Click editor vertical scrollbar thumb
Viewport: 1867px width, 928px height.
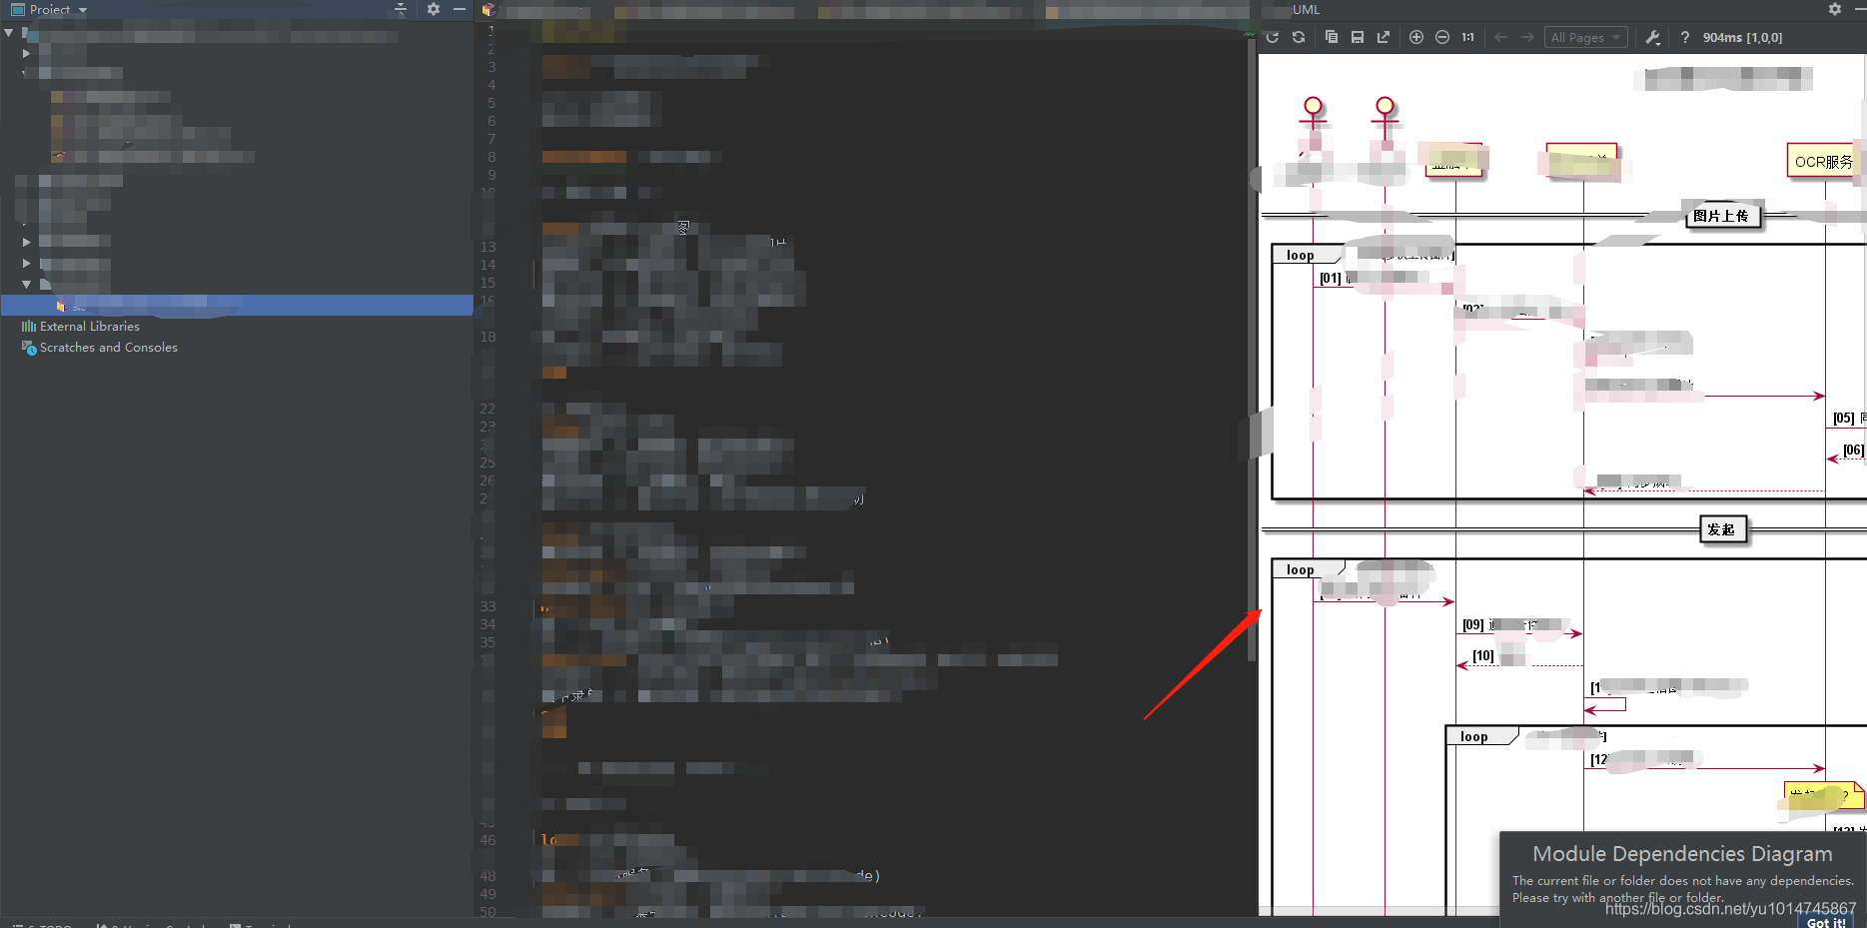pyautogui.click(x=1252, y=350)
